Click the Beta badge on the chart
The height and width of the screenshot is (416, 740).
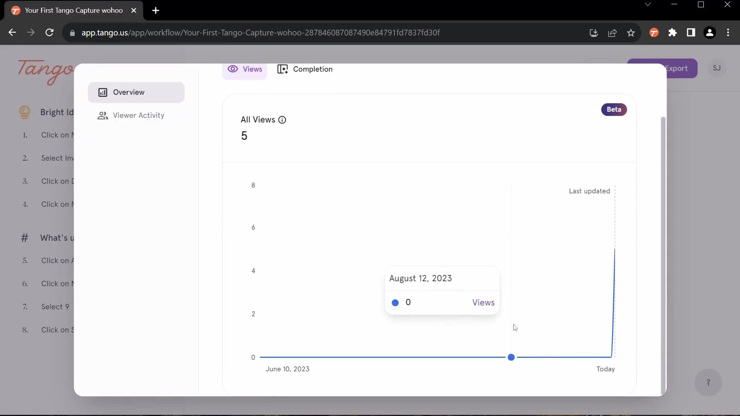[614, 109]
